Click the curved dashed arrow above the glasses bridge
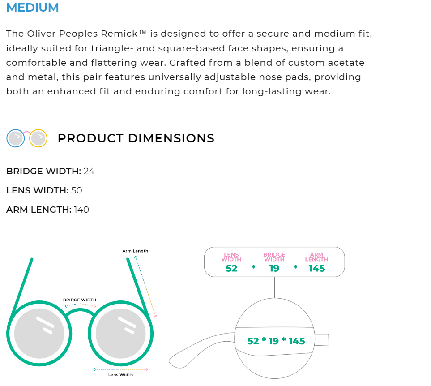Viewport: 431px width, 386px height. click(80, 305)
